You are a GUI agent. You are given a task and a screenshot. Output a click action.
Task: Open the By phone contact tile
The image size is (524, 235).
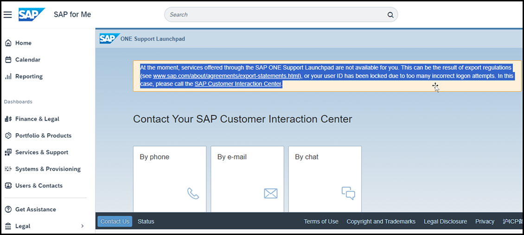pos(170,179)
